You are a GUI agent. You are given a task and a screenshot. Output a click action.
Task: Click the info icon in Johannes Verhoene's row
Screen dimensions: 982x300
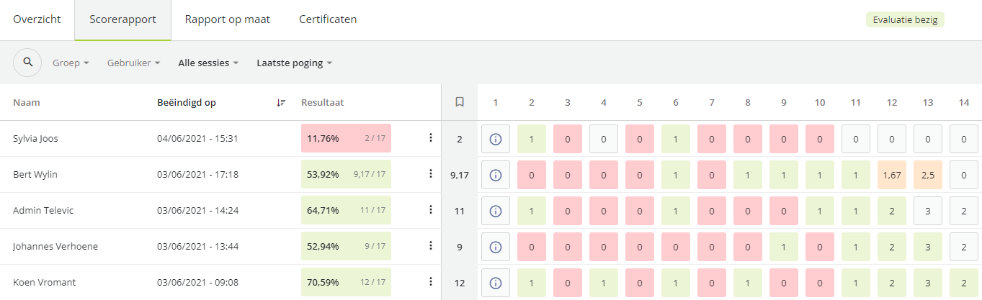[x=496, y=246]
